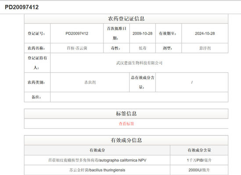241x175 pixels.
Task: Click the 标签信息 section header
Action: (126, 114)
